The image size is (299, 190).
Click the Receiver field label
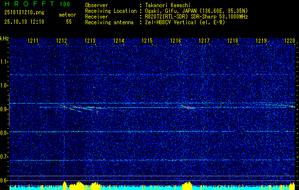pyautogui.click(x=96, y=17)
